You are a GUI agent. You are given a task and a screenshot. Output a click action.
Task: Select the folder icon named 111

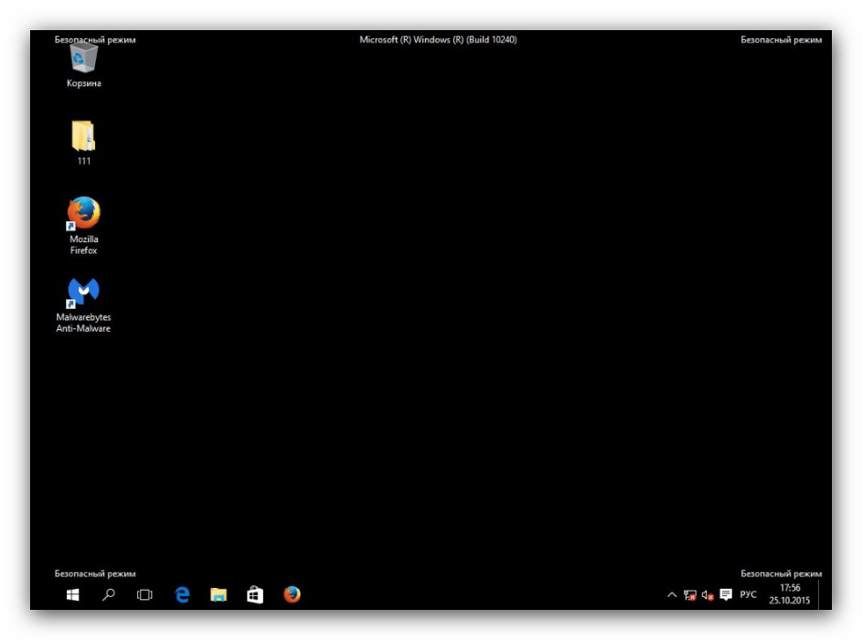coord(83,136)
